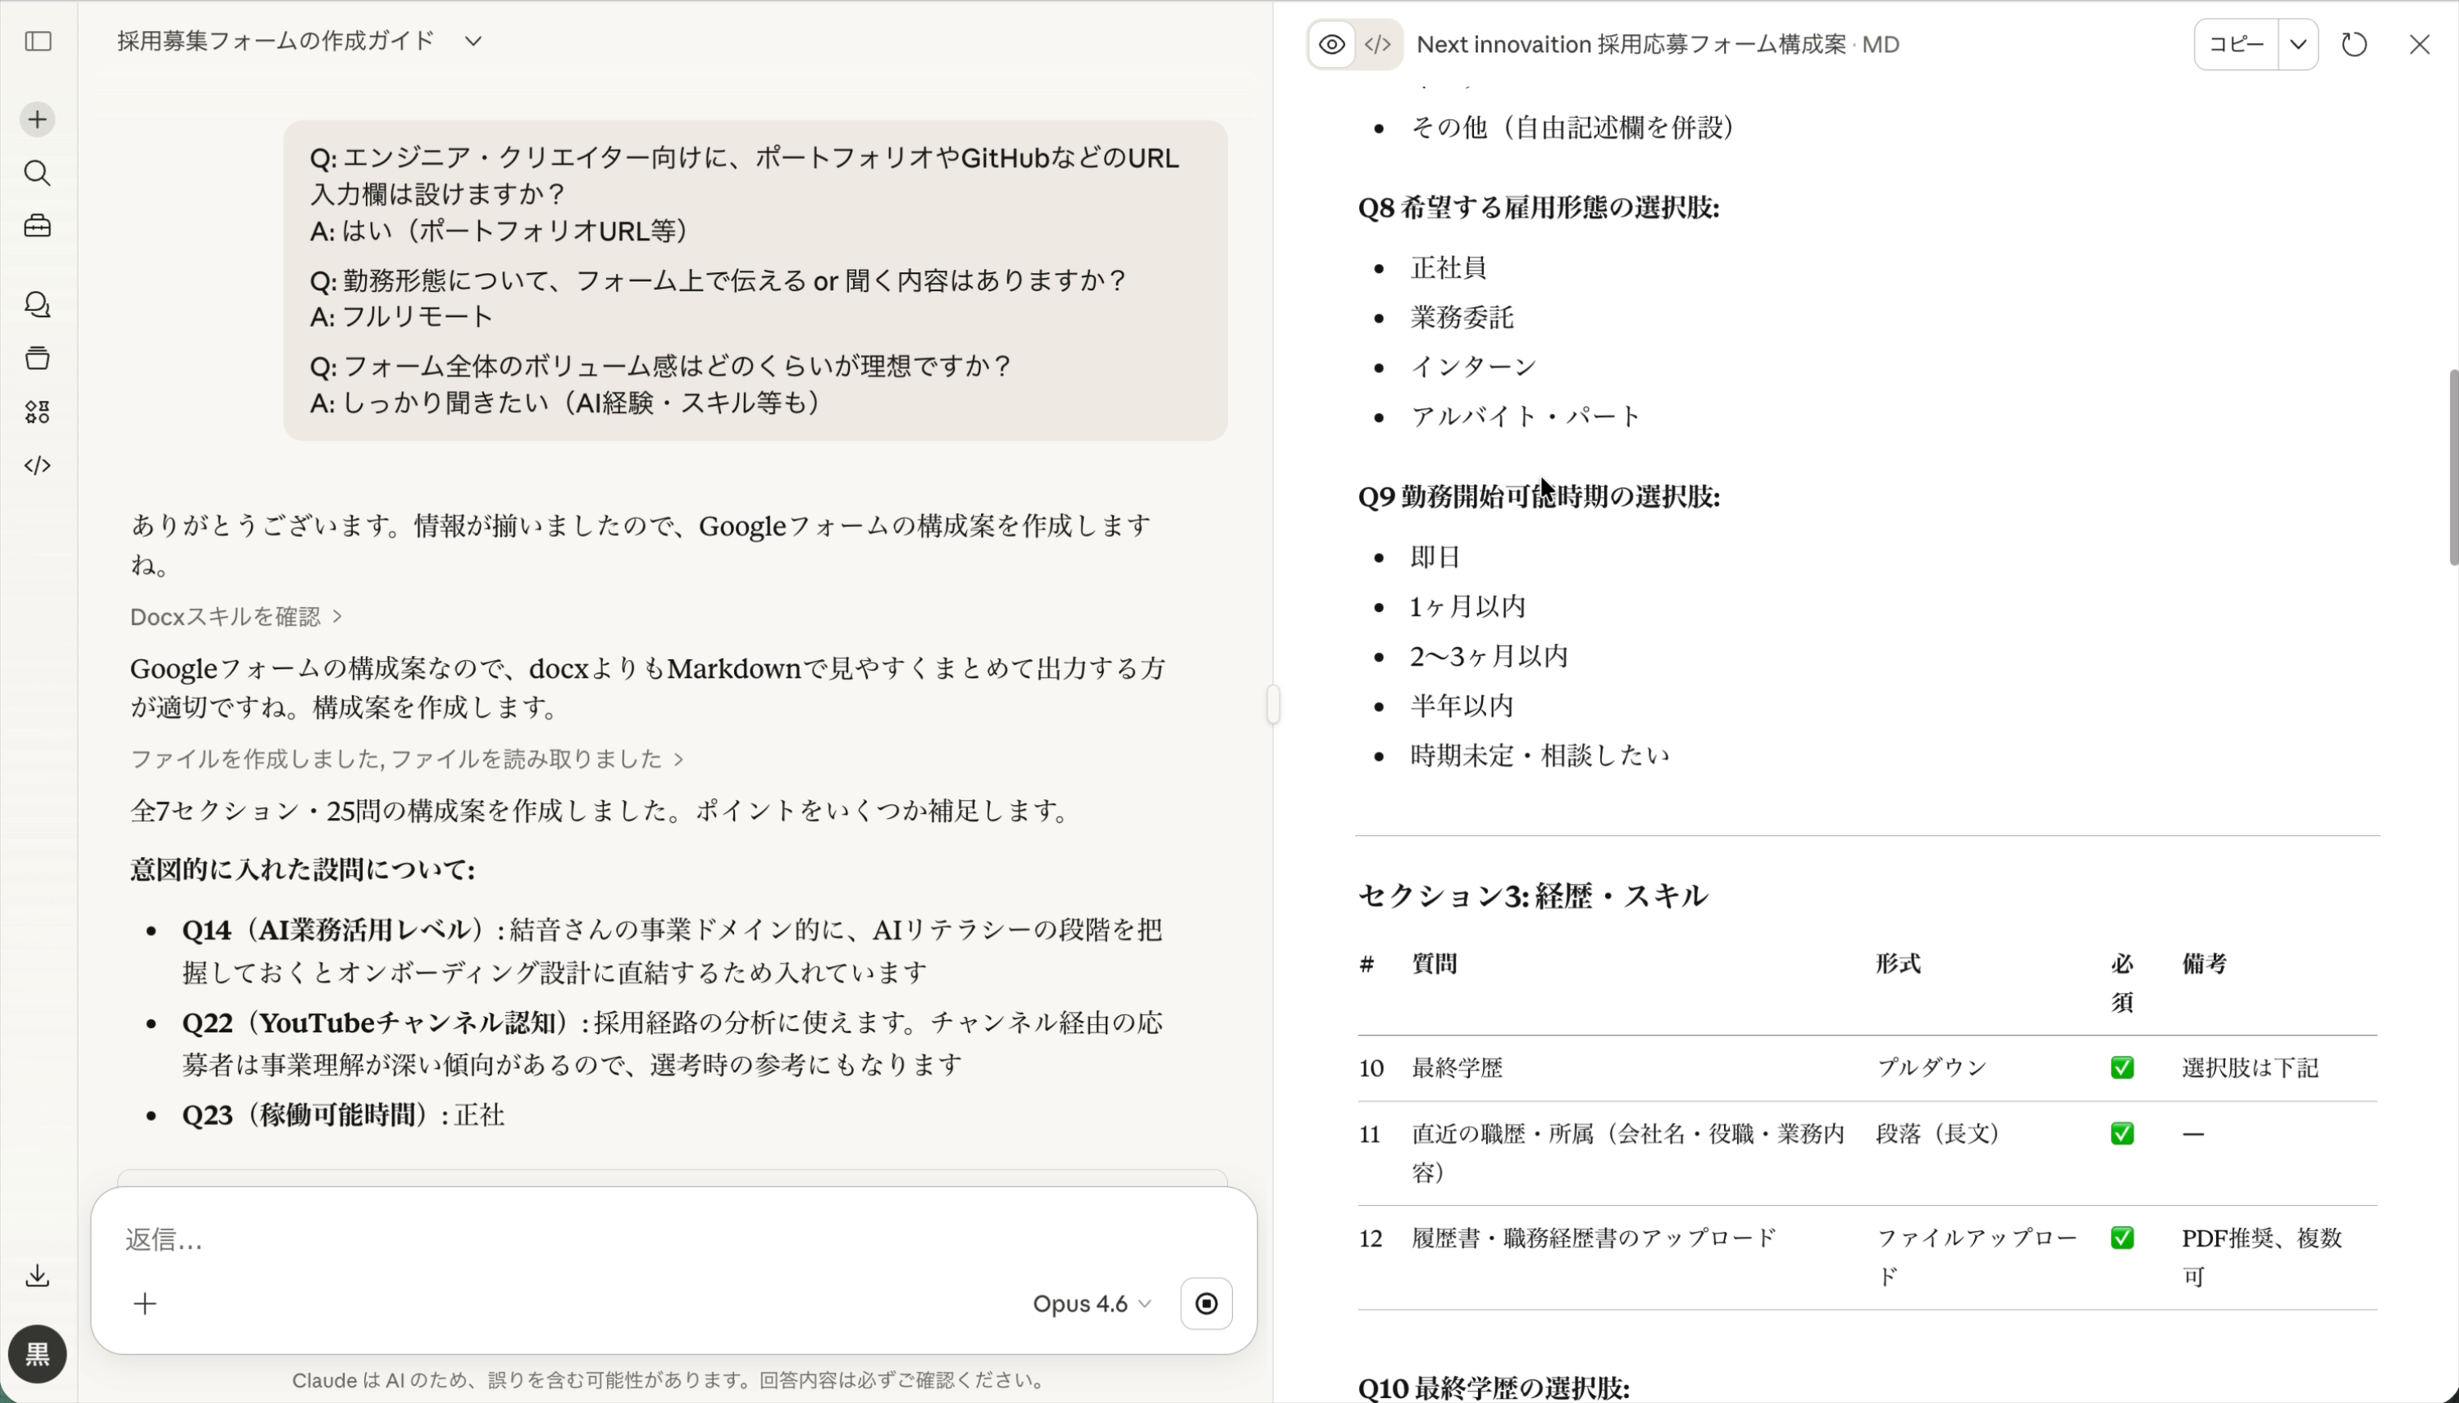The width and height of the screenshot is (2459, 1403).
Task: Refresh the artifact with the reload icon
Action: click(2354, 43)
